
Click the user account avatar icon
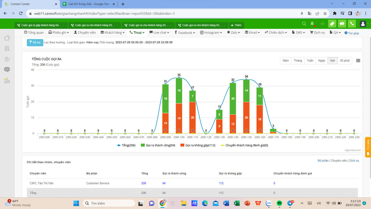pyautogui.click(x=363, y=24)
